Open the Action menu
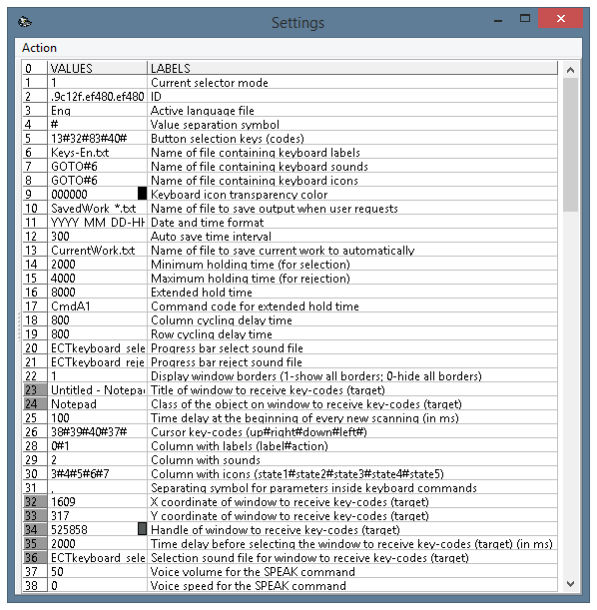 coord(39,48)
